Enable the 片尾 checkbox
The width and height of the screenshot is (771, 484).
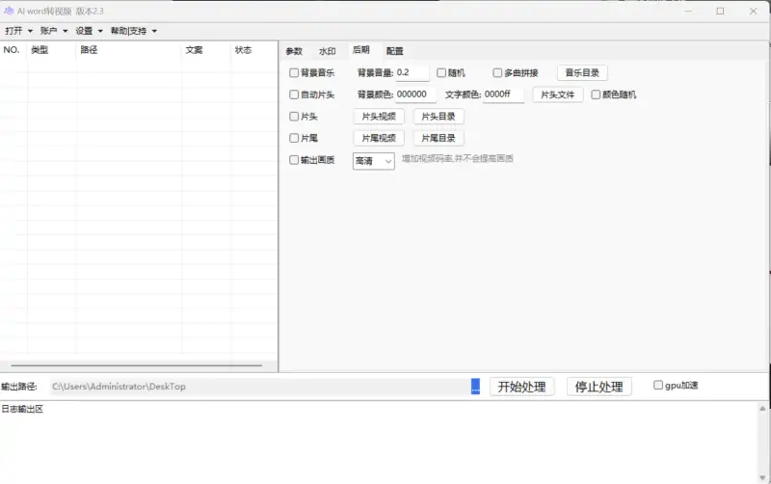pyautogui.click(x=294, y=138)
